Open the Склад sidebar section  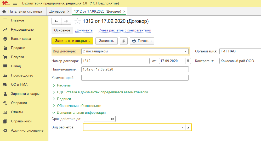tap(16, 66)
